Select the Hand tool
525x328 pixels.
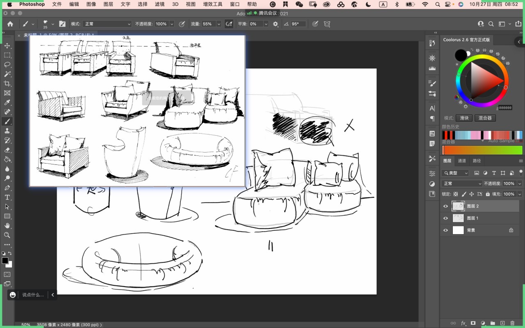[x=7, y=225]
